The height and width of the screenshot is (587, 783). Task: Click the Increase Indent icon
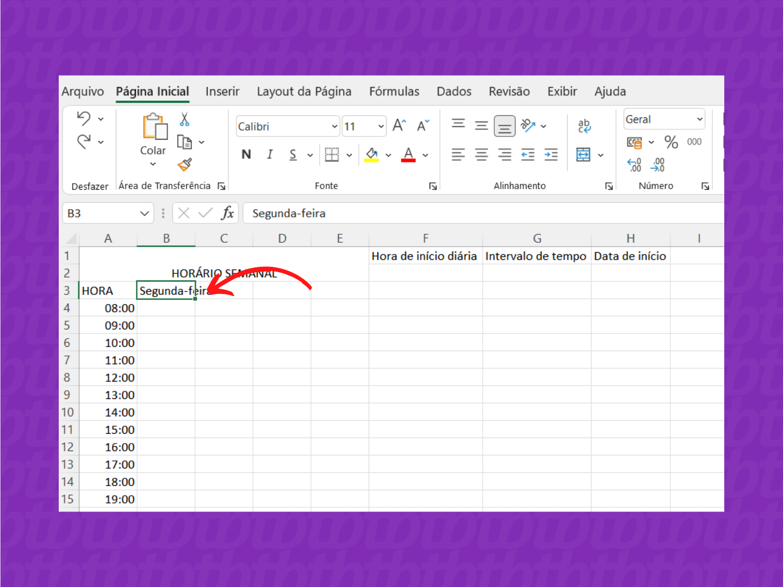551,155
